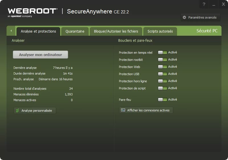Open the Bloquer/Autoriser les fichiers tab
Screen dimensions: 228x160
(x=116, y=31)
